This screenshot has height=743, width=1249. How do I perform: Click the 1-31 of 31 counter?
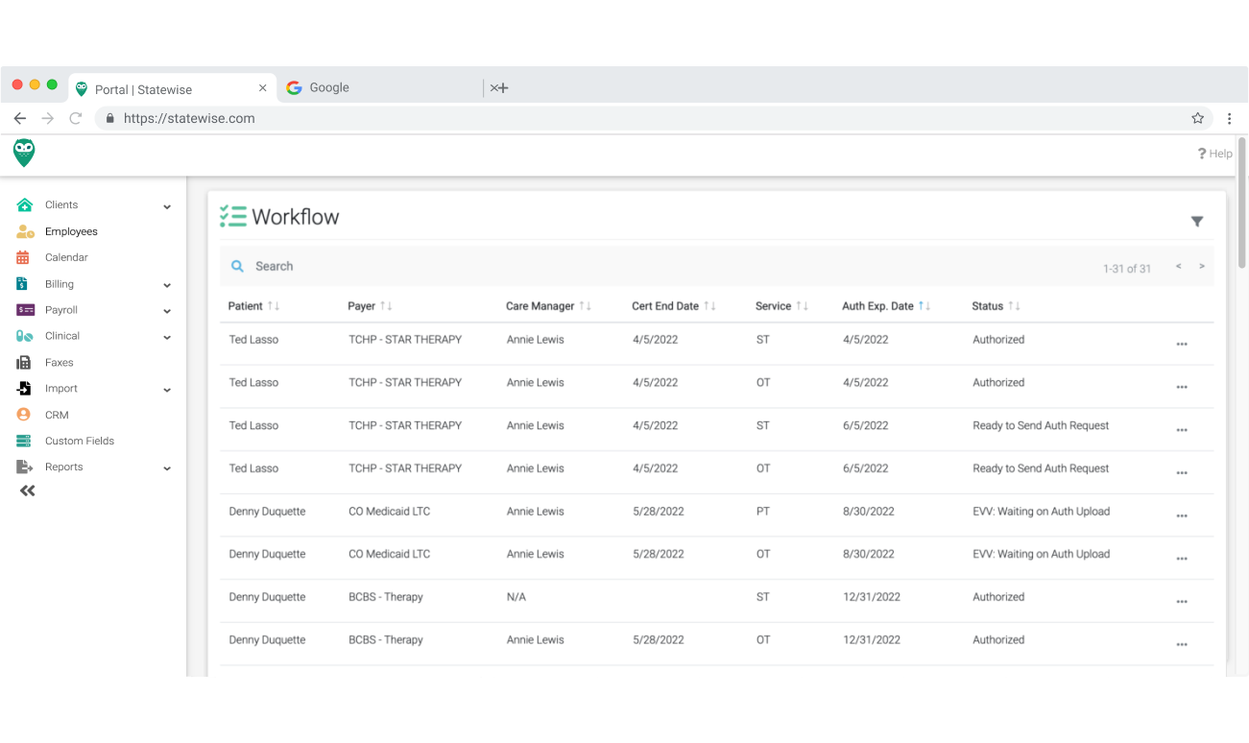[x=1127, y=269]
